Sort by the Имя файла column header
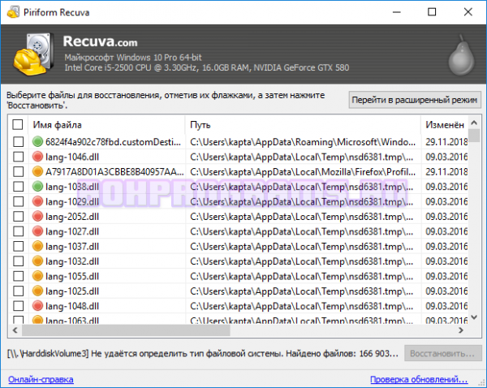This screenshot has width=487, height=388. (x=106, y=125)
